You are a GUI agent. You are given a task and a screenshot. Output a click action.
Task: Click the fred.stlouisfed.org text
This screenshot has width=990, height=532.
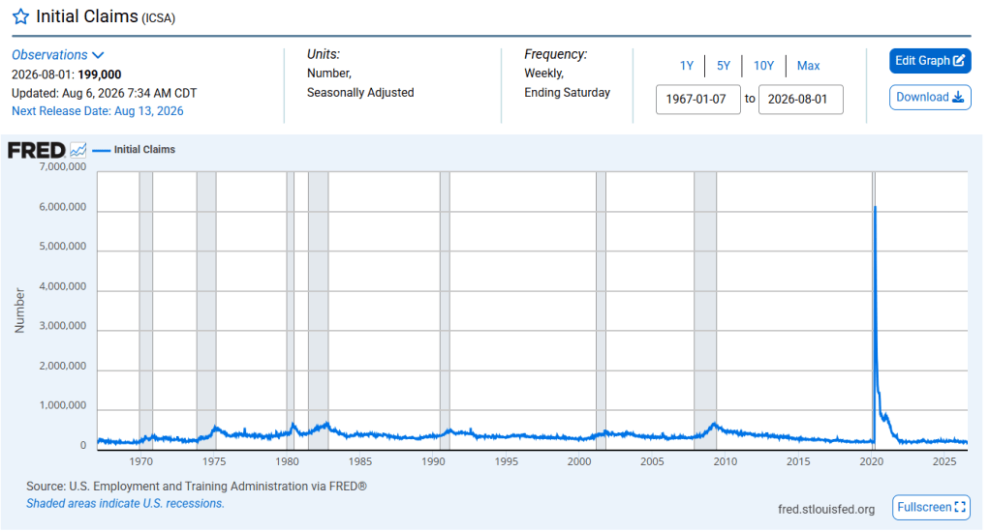826,510
